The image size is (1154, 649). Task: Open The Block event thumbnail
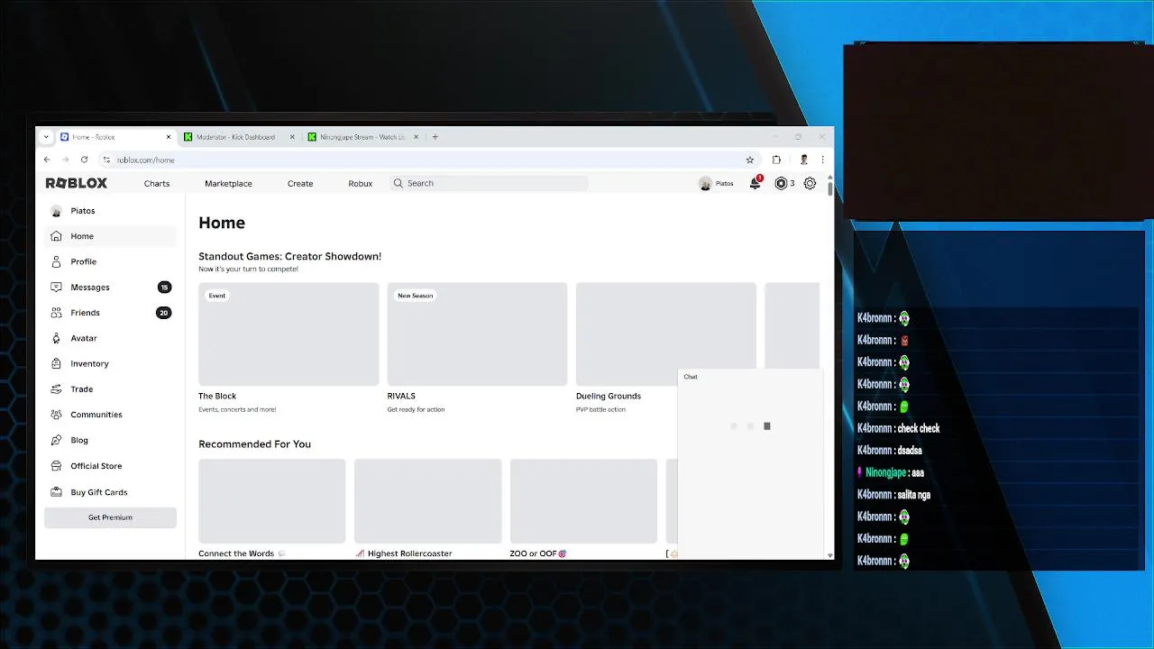coord(288,334)
